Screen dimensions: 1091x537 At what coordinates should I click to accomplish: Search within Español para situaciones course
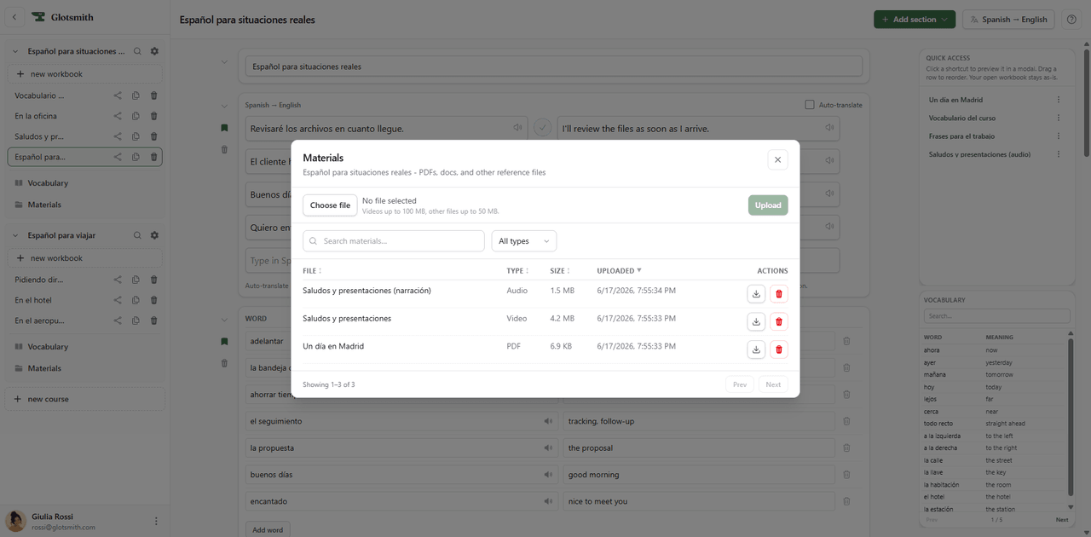coord(137,51)
